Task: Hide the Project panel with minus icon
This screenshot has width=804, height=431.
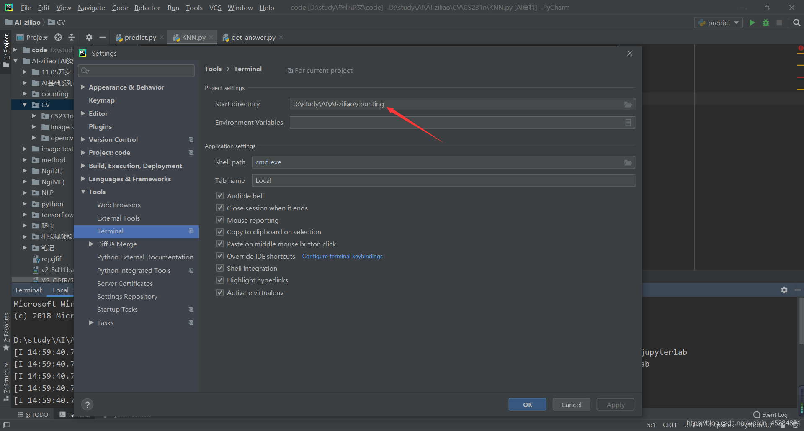Action: [x=102, y=37]
